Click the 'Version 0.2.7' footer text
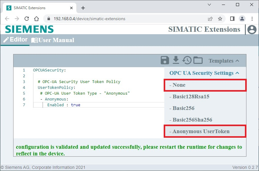Screen dimensions: 259x171 click(245, 167)
